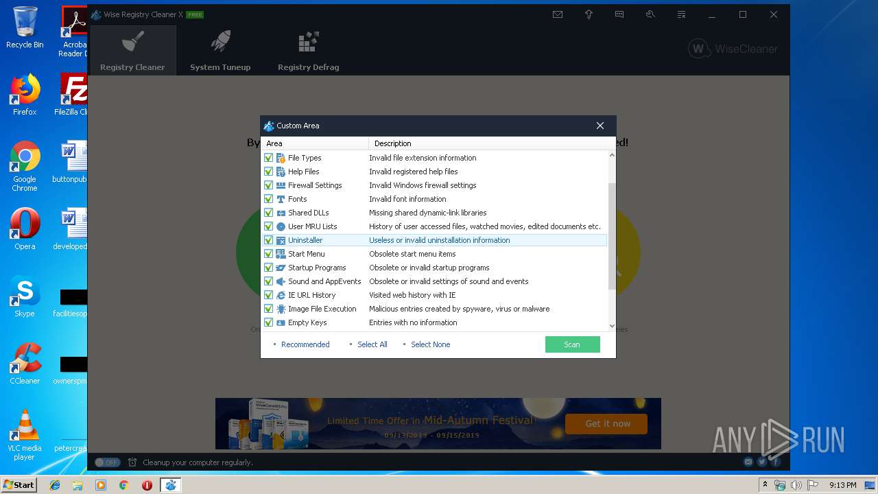Open Chrome from the taskbar
The image size is (878, 494).
point(123,485)
